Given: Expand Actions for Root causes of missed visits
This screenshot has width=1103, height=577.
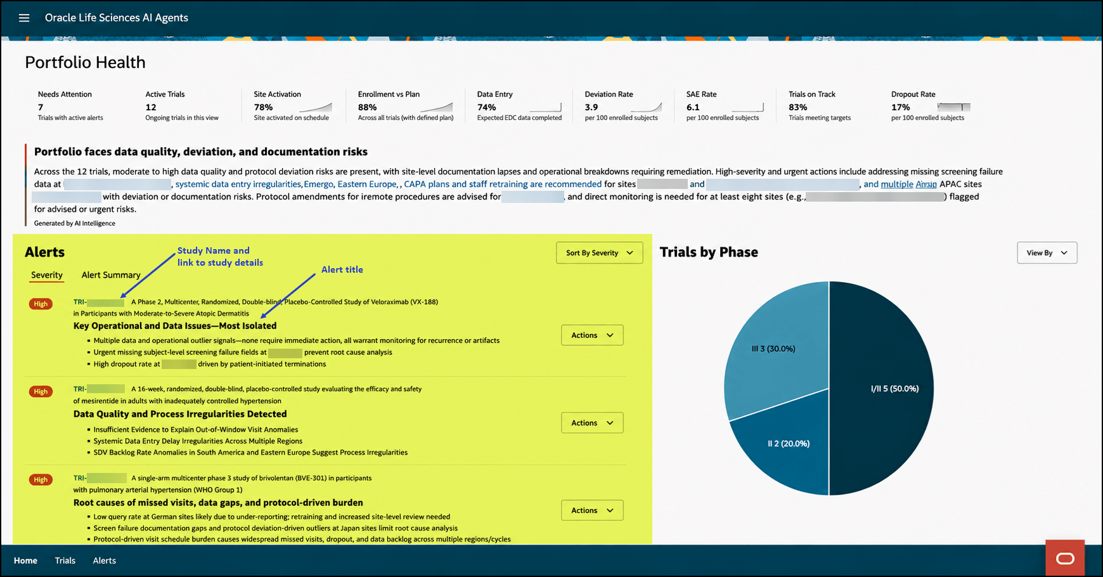Looking at the screenshot, I should [592, 510].
